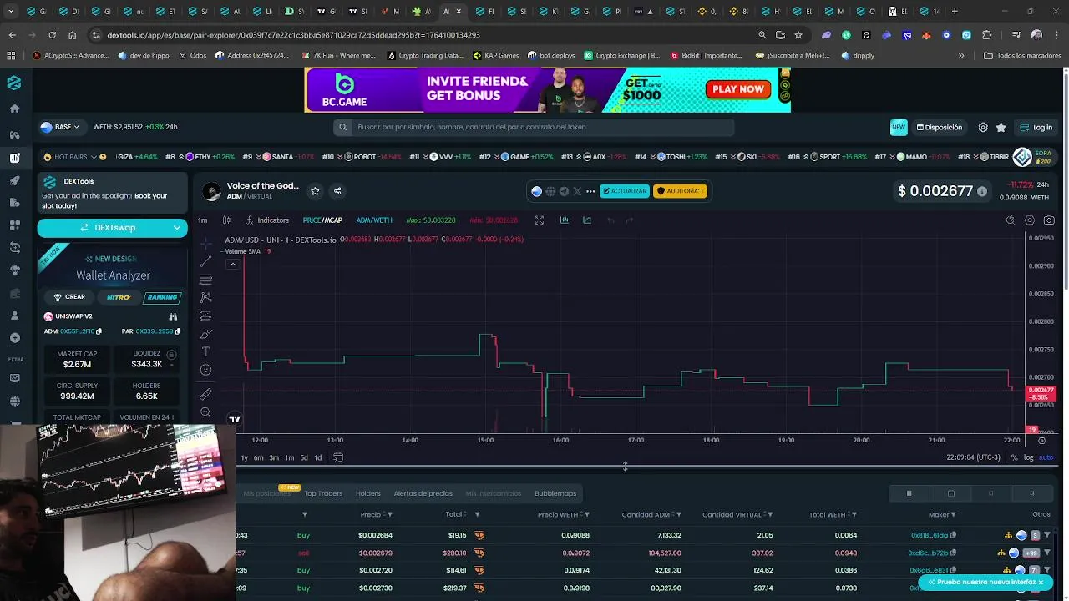Open more social links ellipsis menu

click(590, 191)
